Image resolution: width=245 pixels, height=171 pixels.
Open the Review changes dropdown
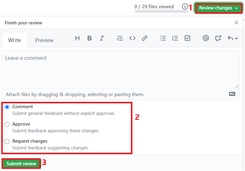218,8
